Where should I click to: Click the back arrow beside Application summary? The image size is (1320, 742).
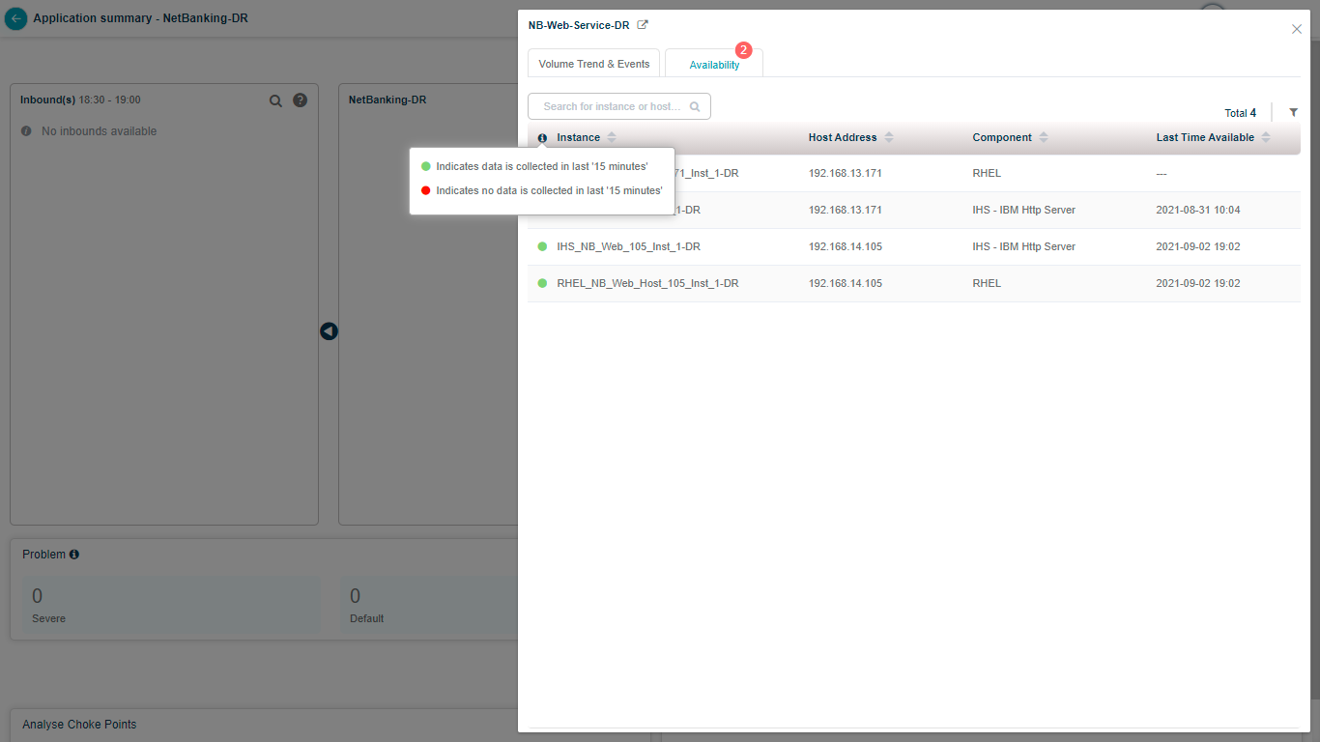click(16, 18)
